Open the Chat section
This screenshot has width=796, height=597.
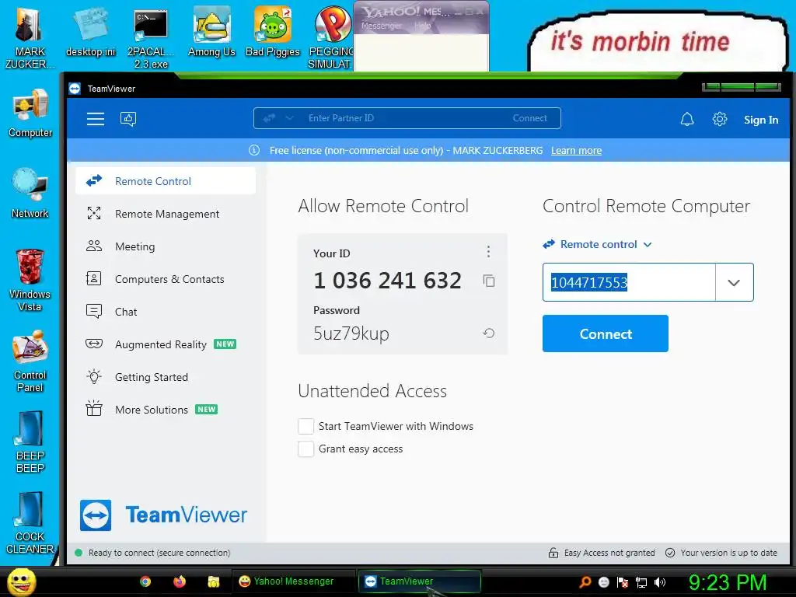pos(166,312)
